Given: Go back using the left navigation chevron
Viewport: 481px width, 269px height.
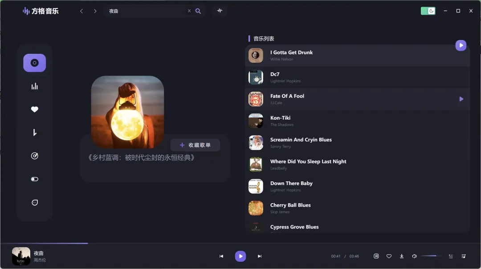Looking at the screenshot, I should pos(82,11).
